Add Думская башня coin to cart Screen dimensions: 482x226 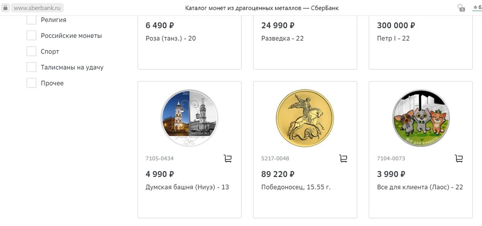[x=228, y=159]
